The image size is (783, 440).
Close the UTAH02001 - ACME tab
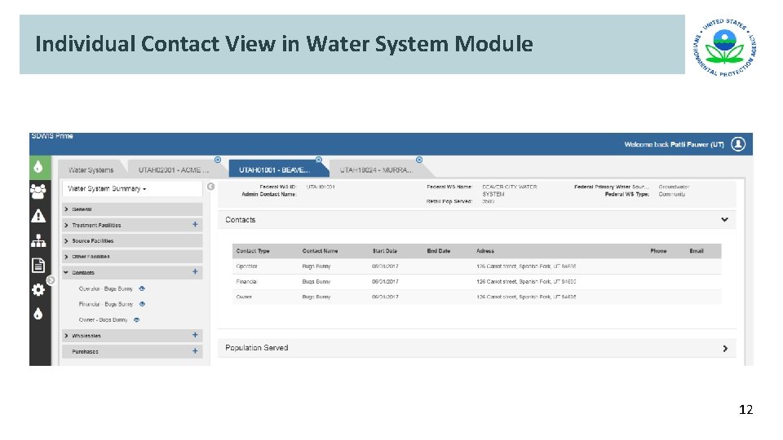point(218,160)
